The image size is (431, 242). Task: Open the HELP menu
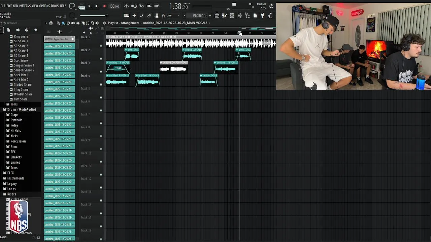(63, 6)
